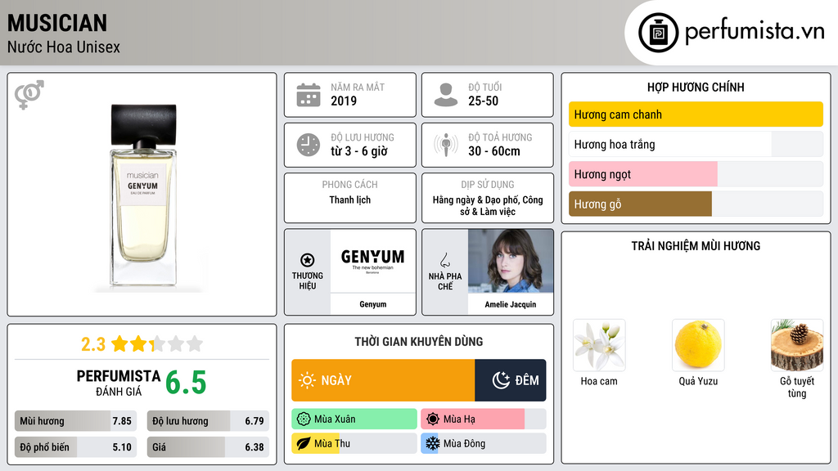Click the Hoa cam note image
This screenshot has width=838, height=471.
(x=599, y=346)
